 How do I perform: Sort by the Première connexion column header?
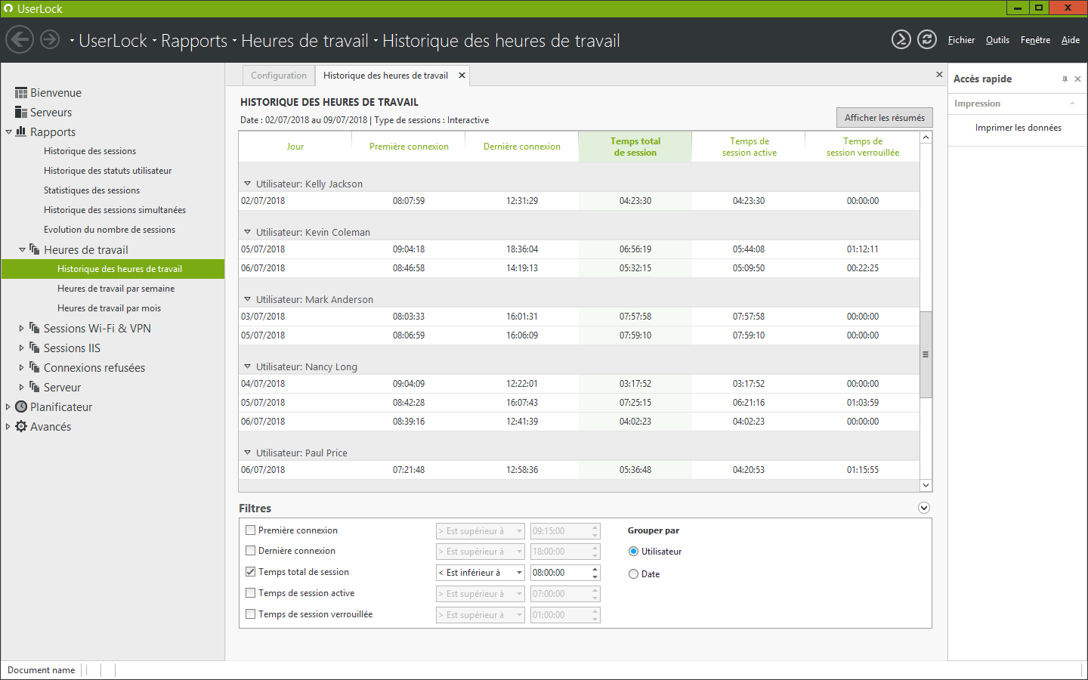pyautogui.click(x=409, y=147)
